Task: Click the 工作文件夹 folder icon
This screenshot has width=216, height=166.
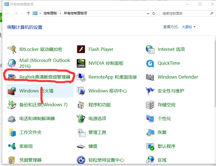Action: click(x=12, y=133)
